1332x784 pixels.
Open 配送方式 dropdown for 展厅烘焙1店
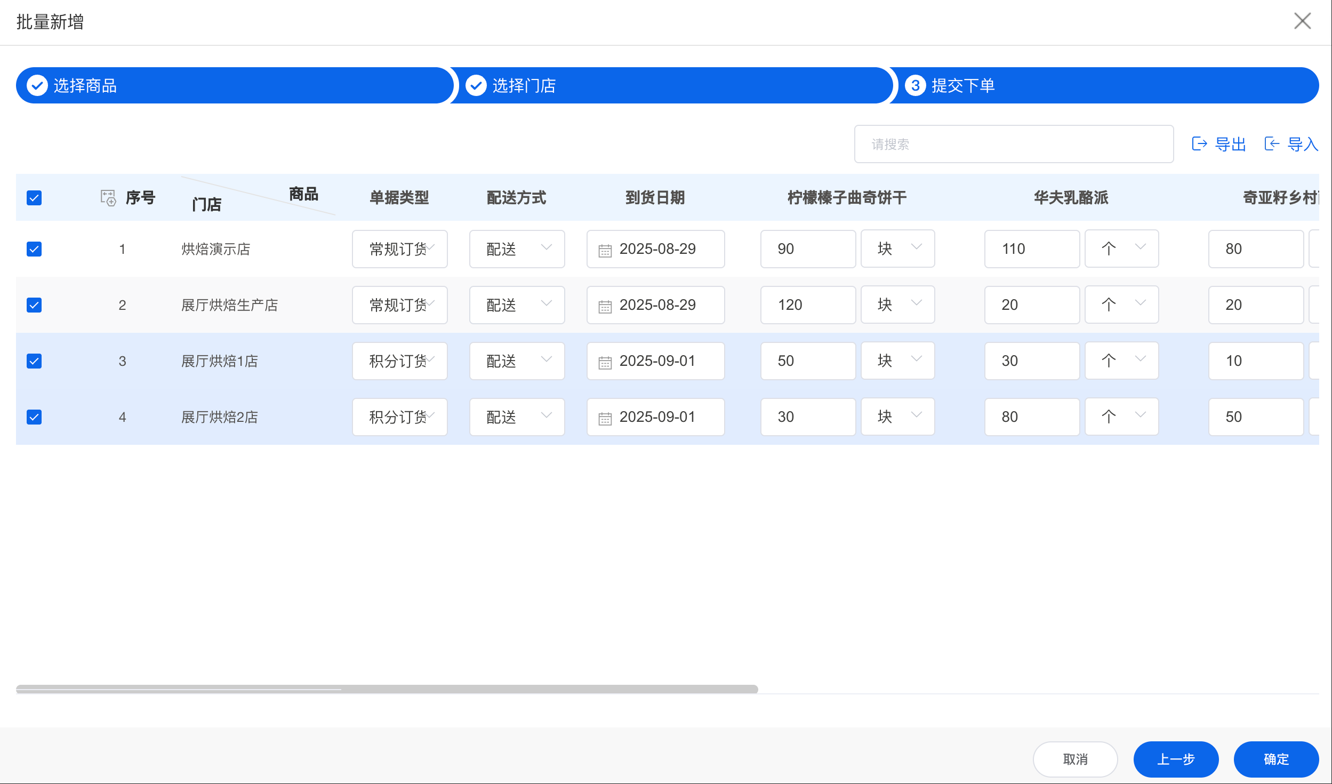[x=517, y=361]
